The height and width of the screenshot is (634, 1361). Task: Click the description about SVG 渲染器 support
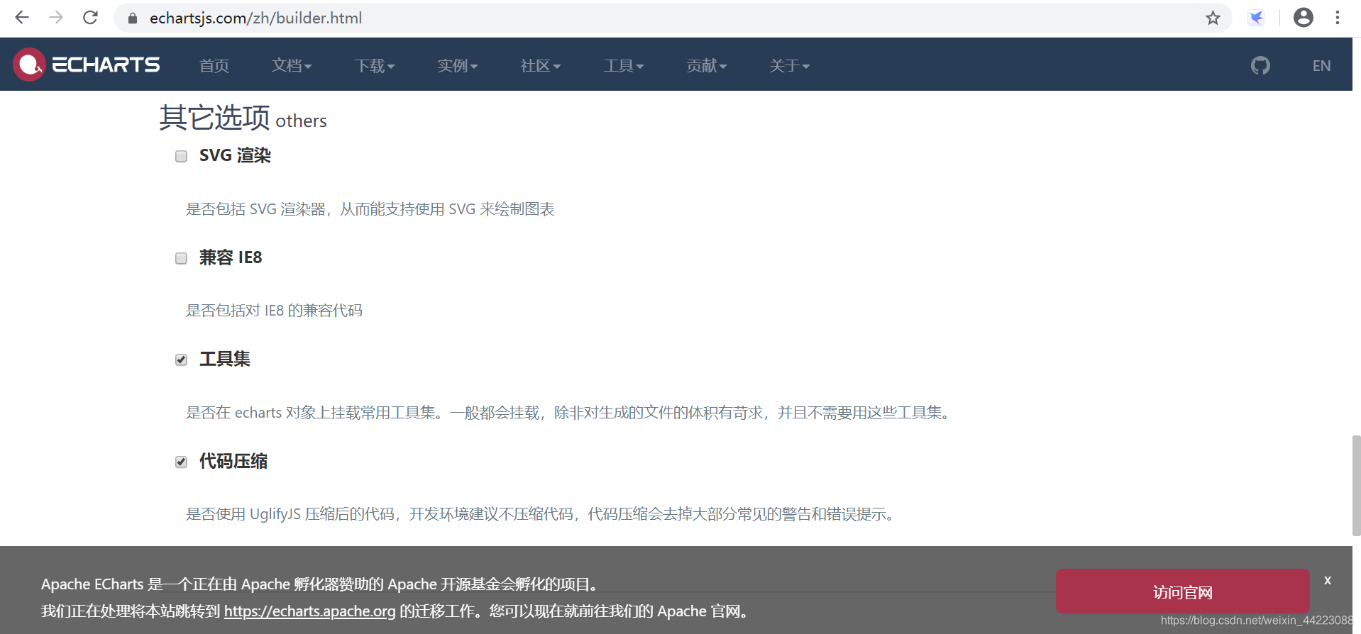click(x=370, y=209)
